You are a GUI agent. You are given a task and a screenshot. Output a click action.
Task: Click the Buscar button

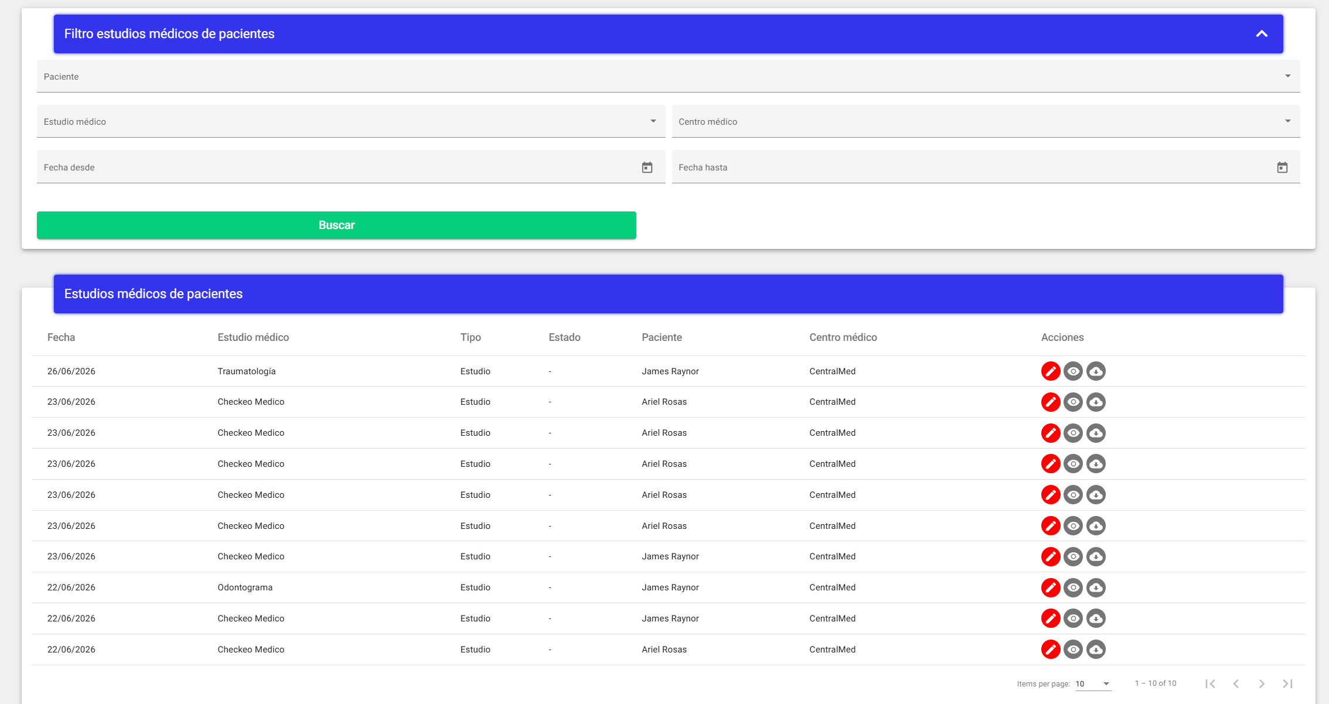(x=336, y=225)
